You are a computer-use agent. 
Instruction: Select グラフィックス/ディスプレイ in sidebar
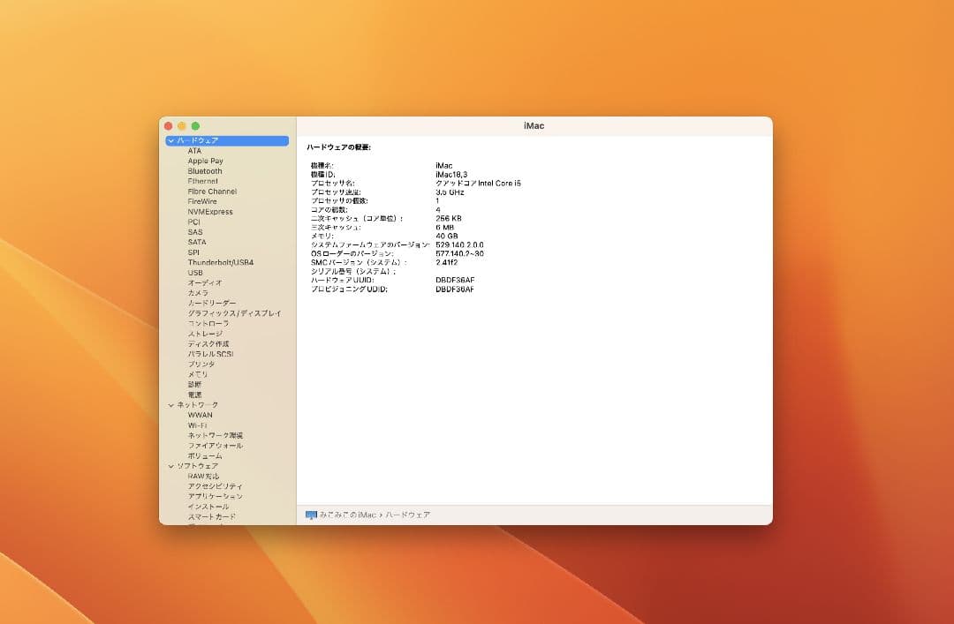pyautogui.click(x=234, y=313)
